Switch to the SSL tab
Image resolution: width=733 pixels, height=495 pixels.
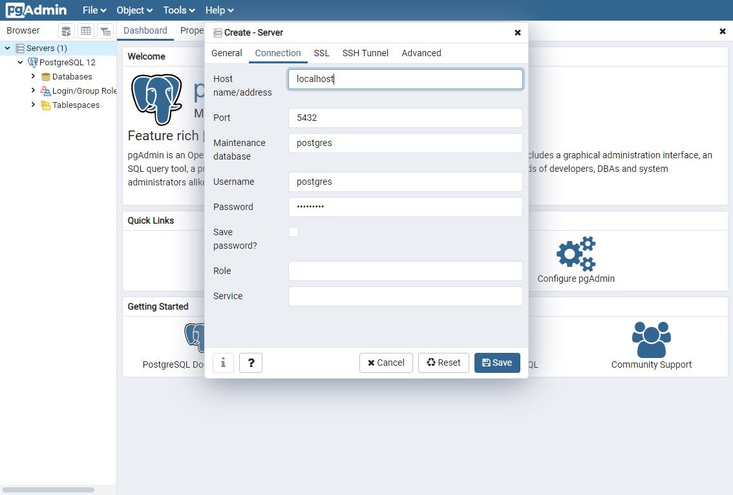(322, 53)
